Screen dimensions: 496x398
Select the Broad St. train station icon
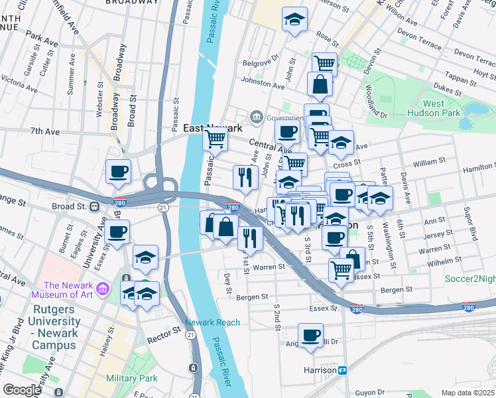(94, 207)
